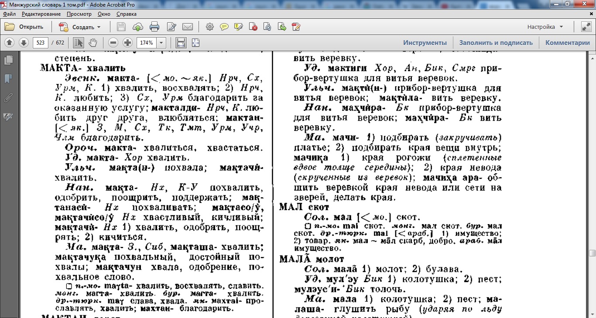Open the Просмотр menu
This screenshot has height=318, width=596.
pyautogui.click(x=79, y=14)
